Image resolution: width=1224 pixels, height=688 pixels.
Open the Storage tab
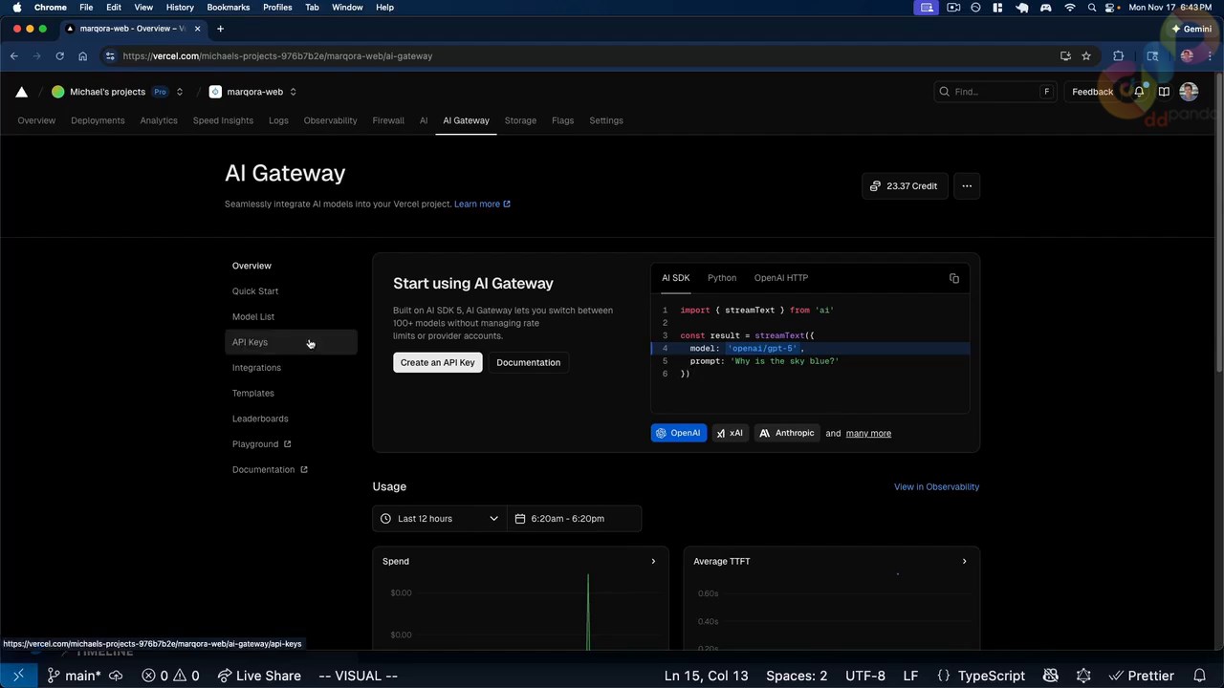520,120
